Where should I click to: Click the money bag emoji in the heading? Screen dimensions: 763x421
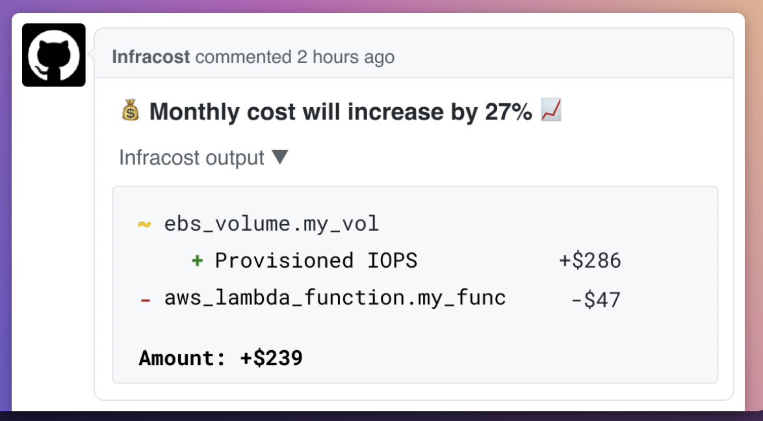click(129, 111)
